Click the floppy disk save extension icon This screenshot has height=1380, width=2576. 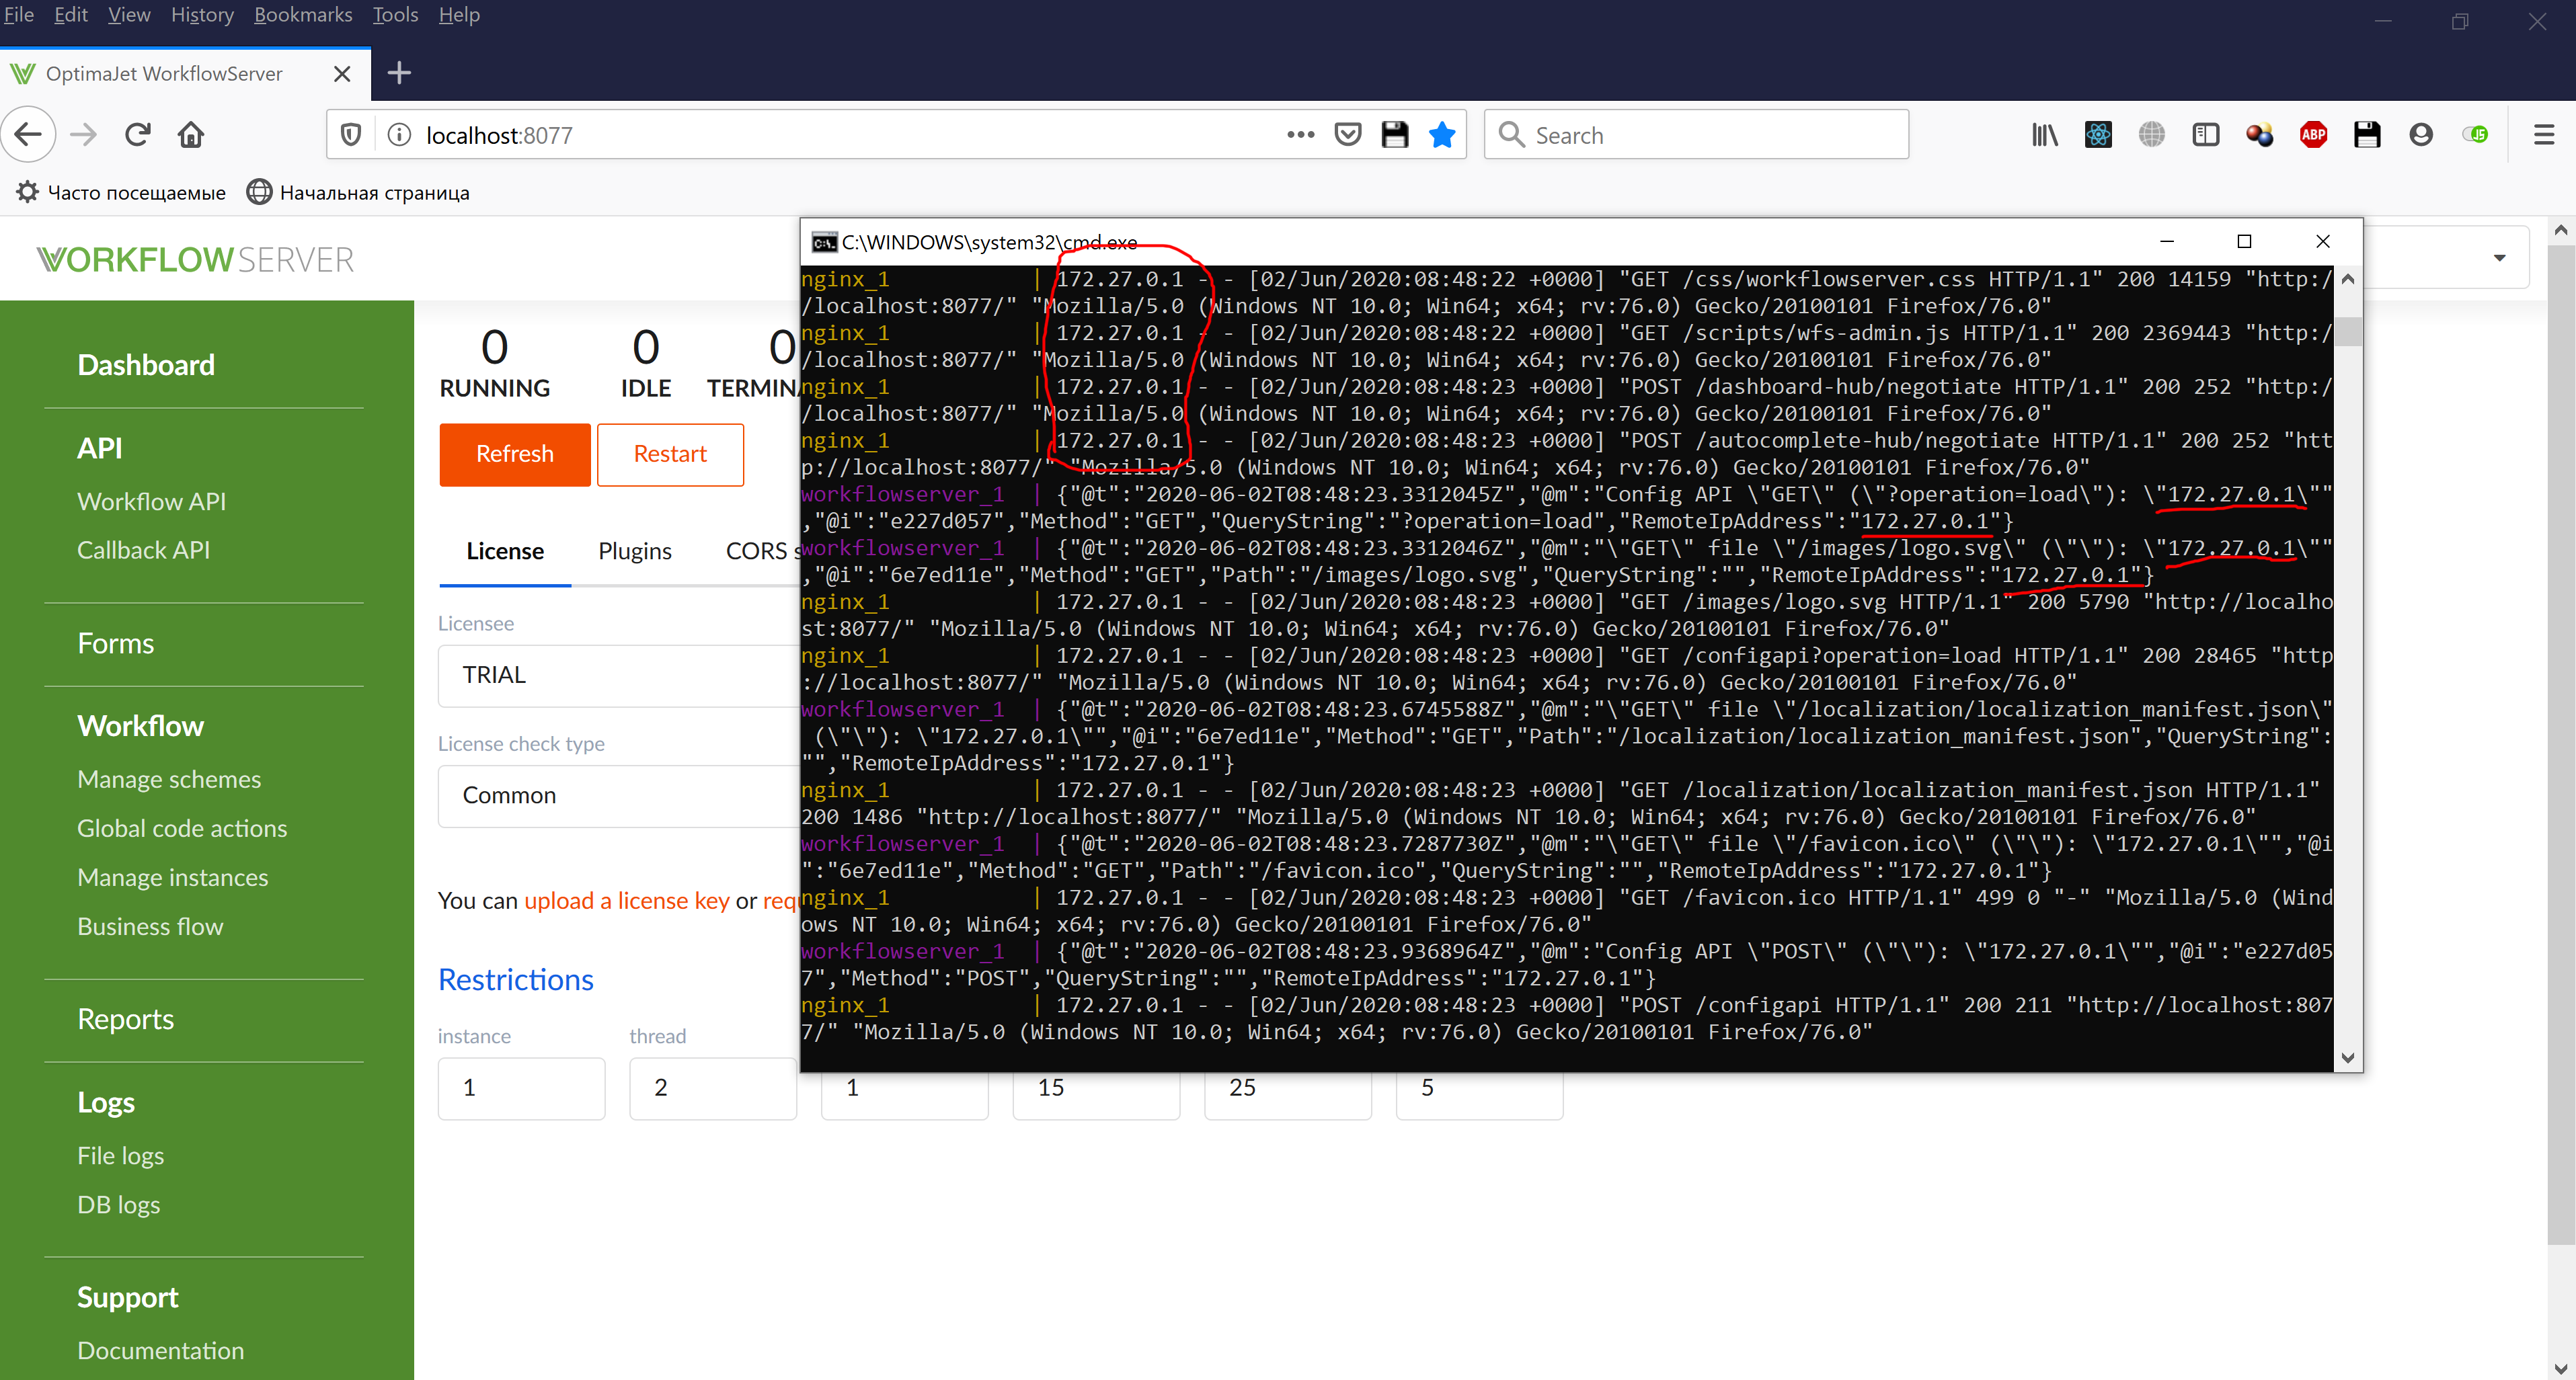point(2367,135)
